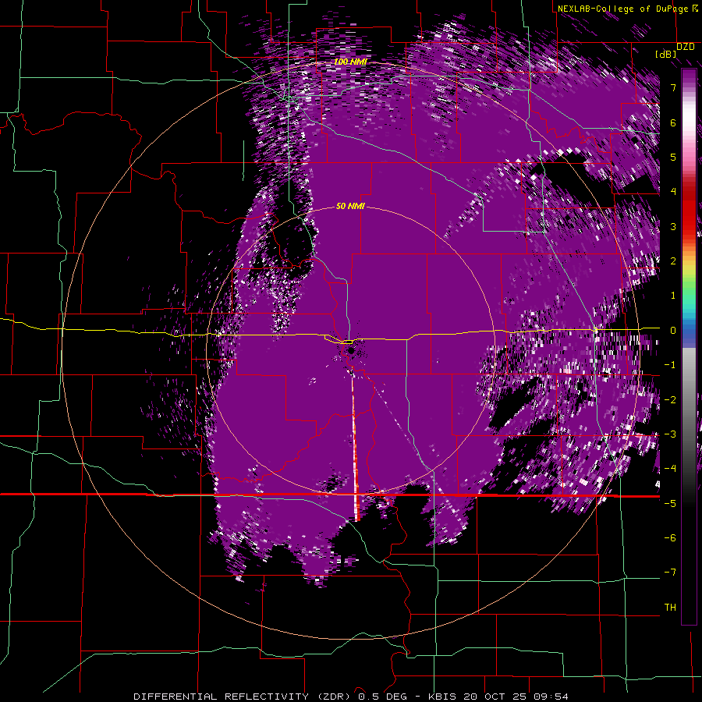702x702 pixels.
Task: Click the 7 dB label on color scale
Action: point(673,87)
